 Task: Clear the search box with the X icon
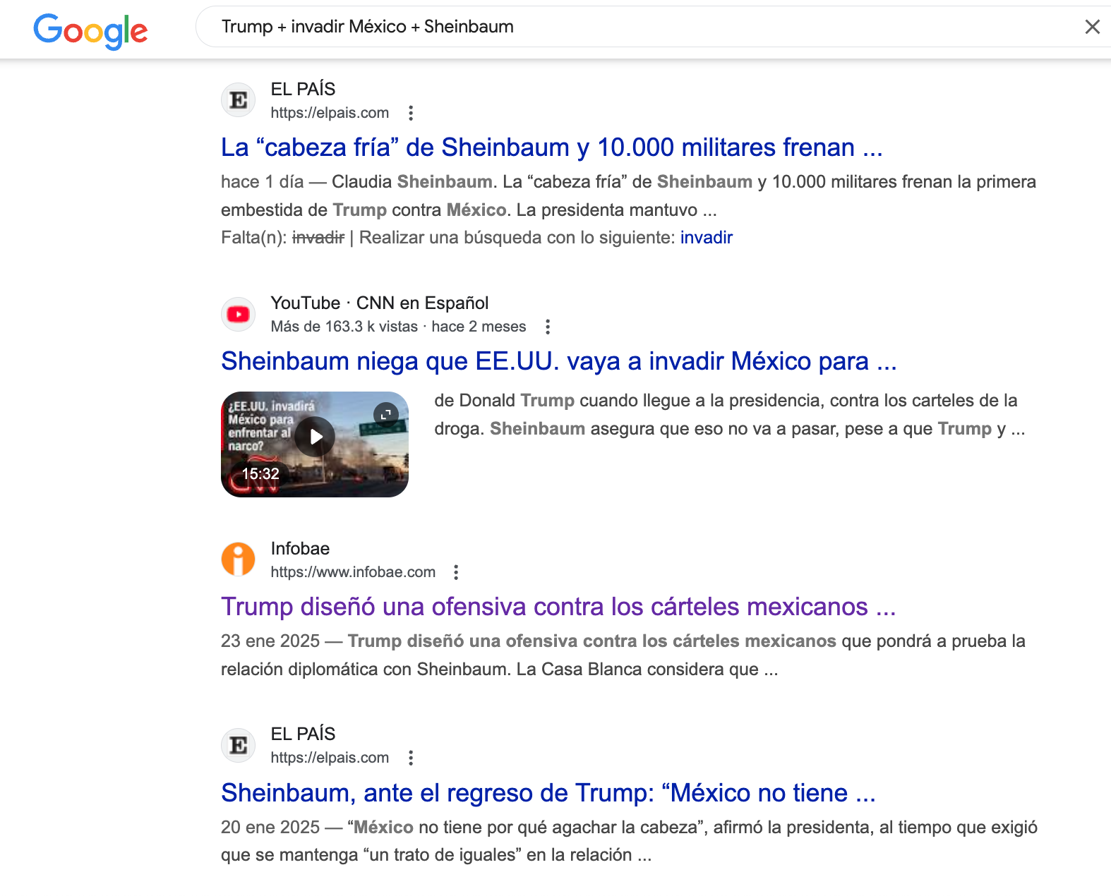click(x=1092, y=27)
